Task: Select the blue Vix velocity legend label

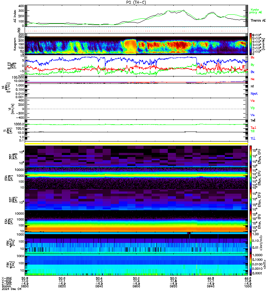Action: 252,115
